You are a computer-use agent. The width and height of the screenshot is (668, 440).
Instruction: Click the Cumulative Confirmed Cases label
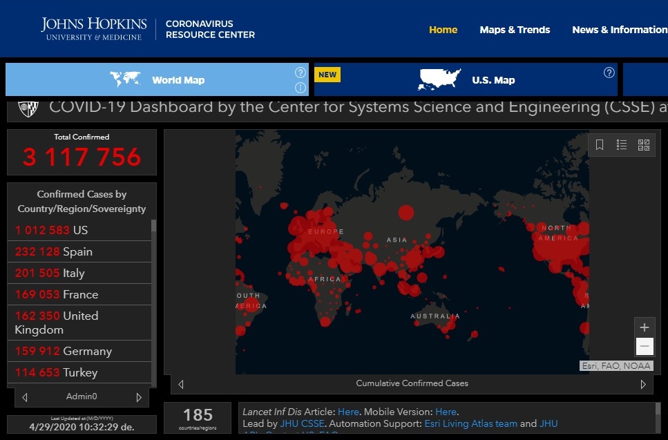412,383
